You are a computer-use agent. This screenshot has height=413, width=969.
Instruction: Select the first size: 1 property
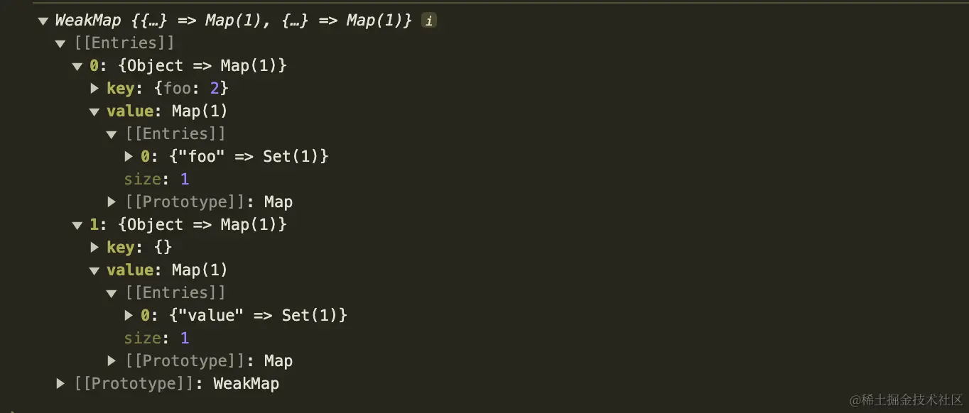click(157, 179)
